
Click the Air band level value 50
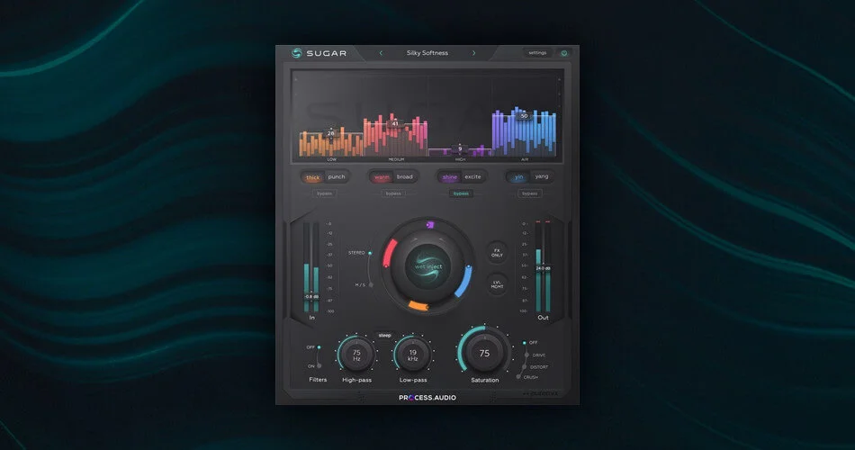524,115
